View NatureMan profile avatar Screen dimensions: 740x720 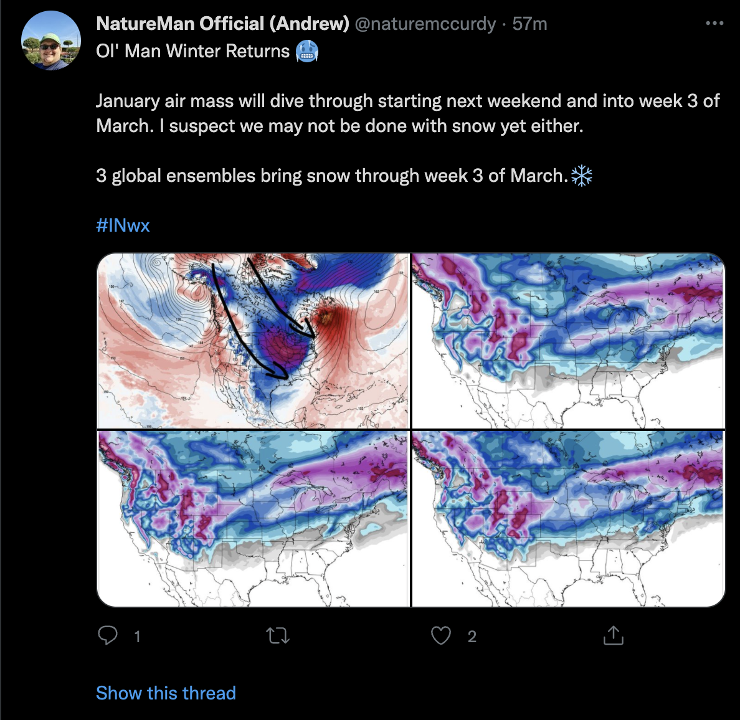coord(51,40)
